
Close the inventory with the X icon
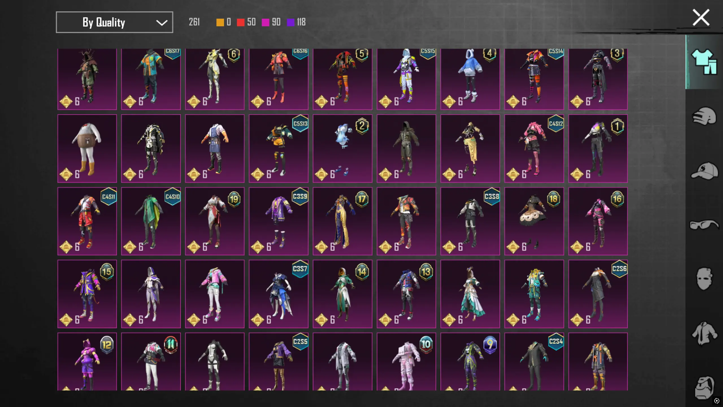(x=701, y=18)
